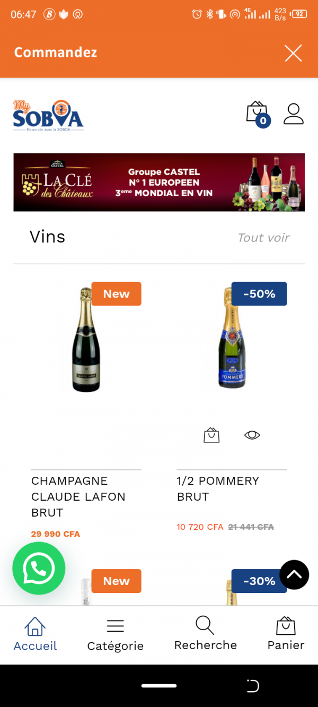318x707 pixels.
Task: Tap the Tout voir link for Vins
Action: coord(263,238)
